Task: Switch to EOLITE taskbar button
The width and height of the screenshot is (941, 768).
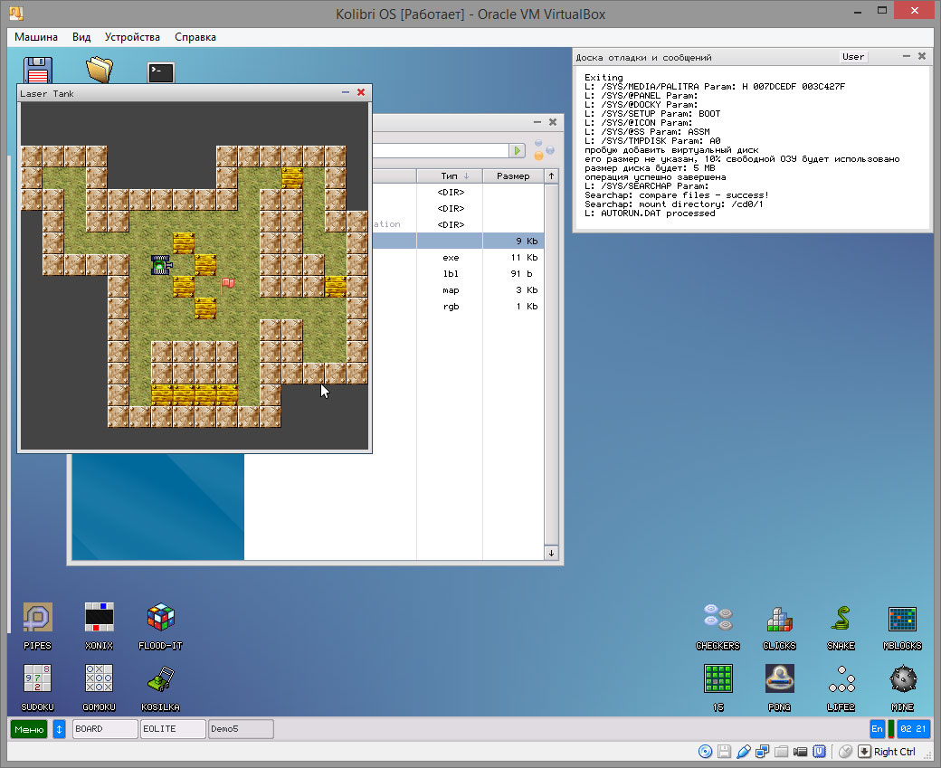Action: [173, 729]
